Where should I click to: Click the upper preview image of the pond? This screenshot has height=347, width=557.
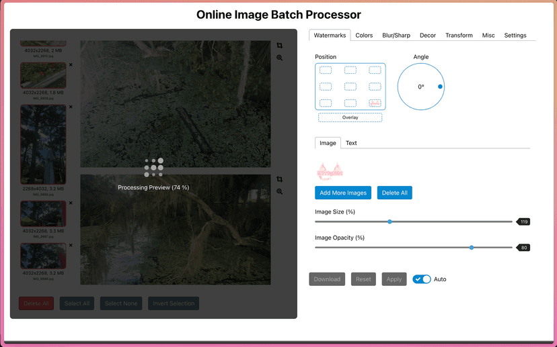[176, 104]
